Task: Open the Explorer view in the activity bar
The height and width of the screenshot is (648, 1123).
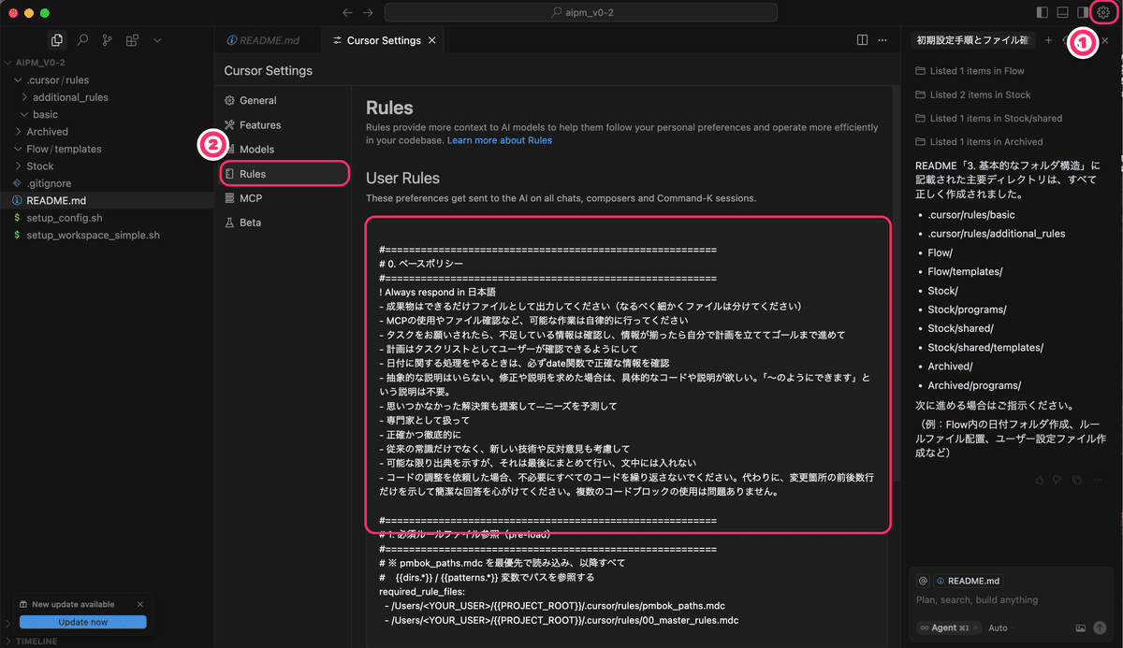Action: click(57, 40)
